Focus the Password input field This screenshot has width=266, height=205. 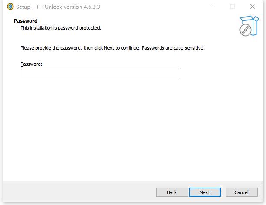[100, 72]
